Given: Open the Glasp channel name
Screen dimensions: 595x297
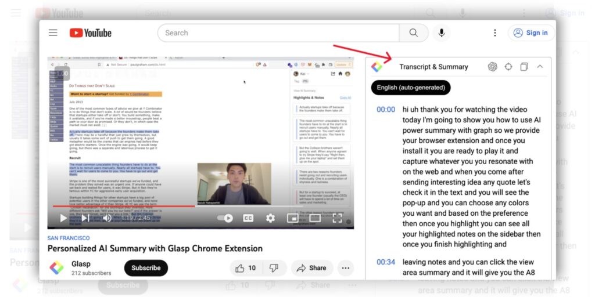Looking at the screenshot, I should tap(81, 264).
